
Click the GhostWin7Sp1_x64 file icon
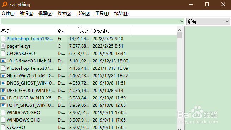(3, 76)
